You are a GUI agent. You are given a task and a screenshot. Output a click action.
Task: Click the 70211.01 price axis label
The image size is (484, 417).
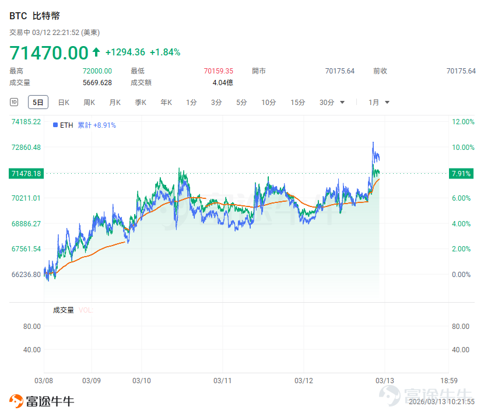tap(26, 198)
